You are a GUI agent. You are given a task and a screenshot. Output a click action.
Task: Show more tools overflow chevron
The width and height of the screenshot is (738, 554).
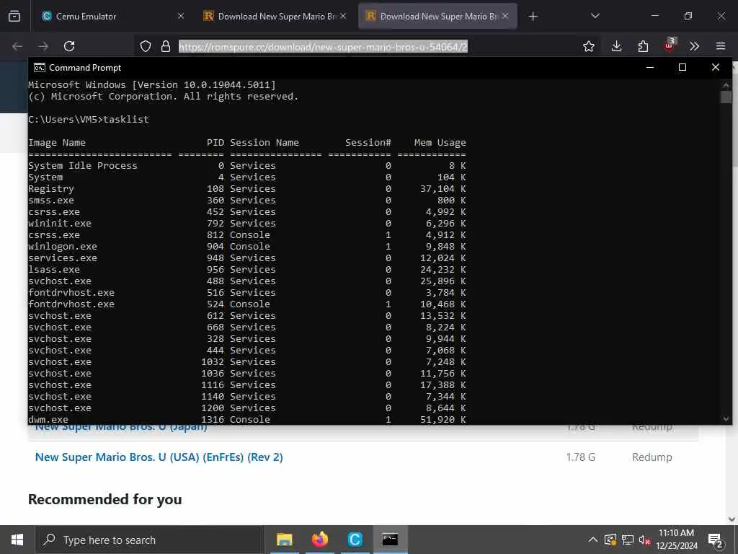click(694, 46)
